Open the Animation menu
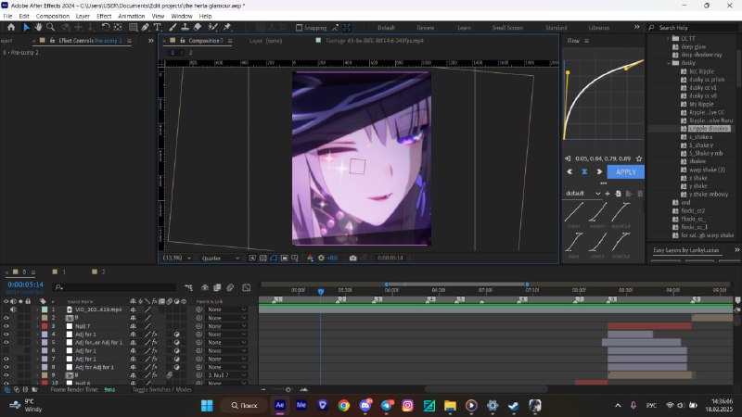The width and height of the screenshot is (742, 417). click(x=132, y=16)
